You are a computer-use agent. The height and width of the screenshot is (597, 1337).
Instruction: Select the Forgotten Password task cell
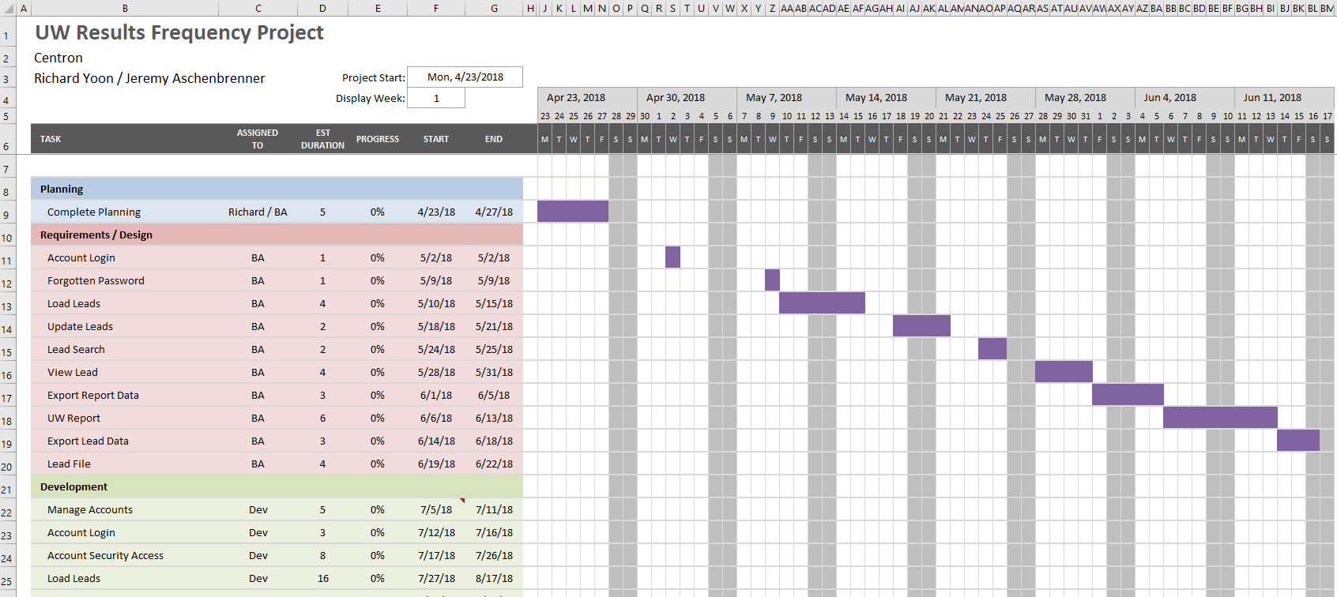point(125,280)
